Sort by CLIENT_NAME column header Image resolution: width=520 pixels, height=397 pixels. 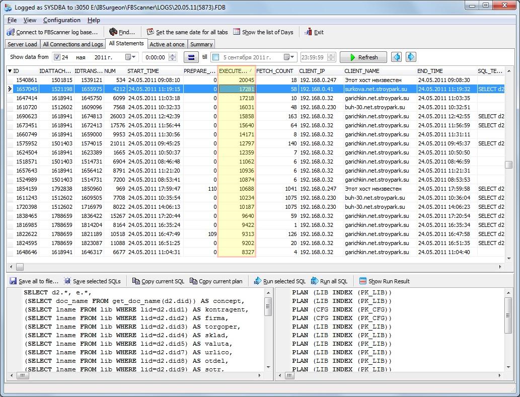tap(380, 71)
